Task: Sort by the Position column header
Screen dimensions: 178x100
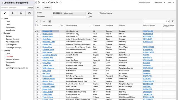Action: [x=122, y=25]
